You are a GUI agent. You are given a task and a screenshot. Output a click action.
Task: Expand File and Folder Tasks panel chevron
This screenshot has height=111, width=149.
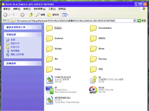coord(39,27)
